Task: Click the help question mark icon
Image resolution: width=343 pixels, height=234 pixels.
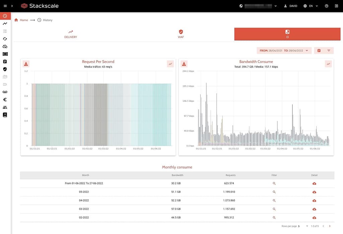Action: pyautogui.click(x=326, y=6)
